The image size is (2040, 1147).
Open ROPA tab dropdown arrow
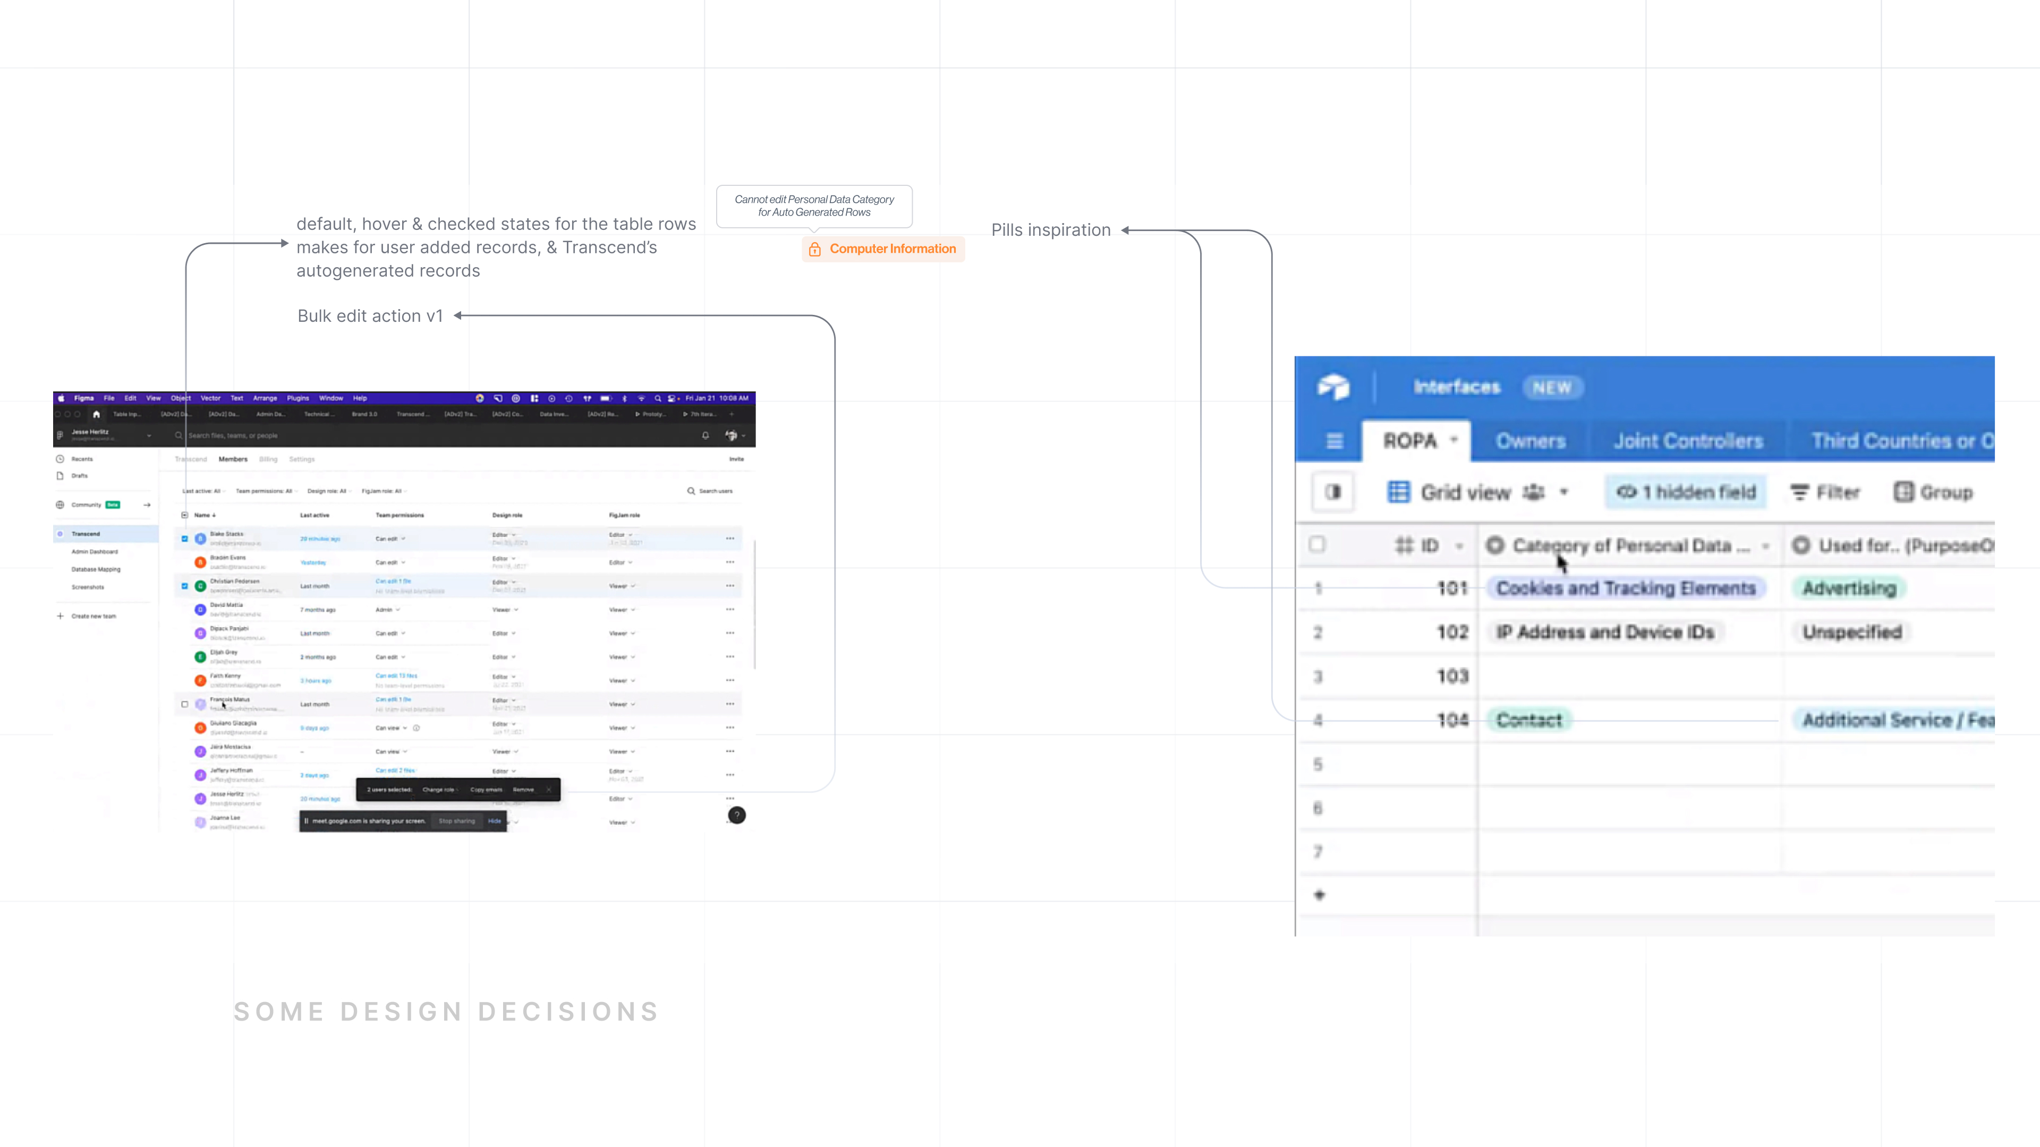[x=1454, y=440]
